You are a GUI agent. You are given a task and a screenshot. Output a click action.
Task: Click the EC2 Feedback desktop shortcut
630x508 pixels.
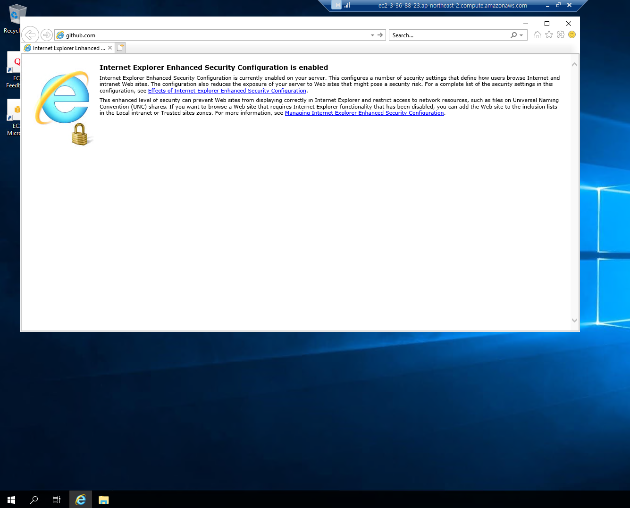pos(13,70)
